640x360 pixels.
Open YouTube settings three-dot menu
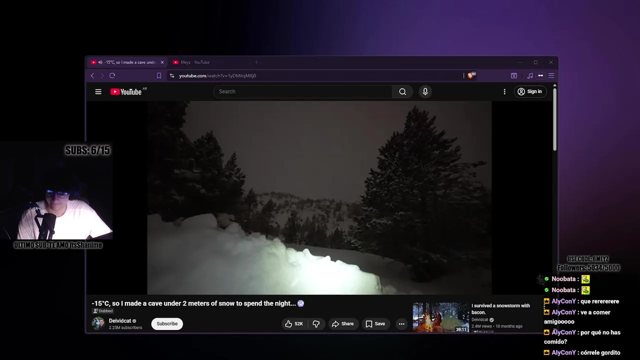(504, 91)
